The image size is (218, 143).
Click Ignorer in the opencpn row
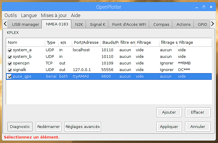click(167, 63)
